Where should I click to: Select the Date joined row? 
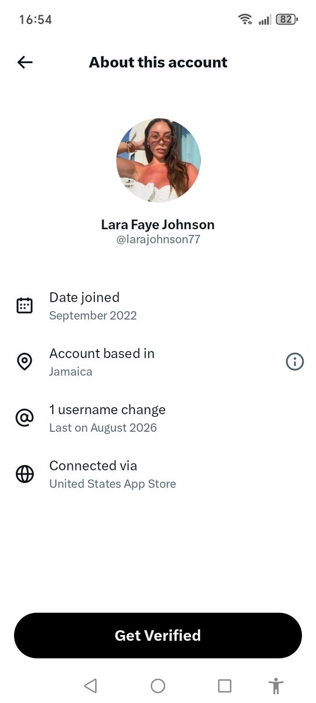tap(158, 306)
